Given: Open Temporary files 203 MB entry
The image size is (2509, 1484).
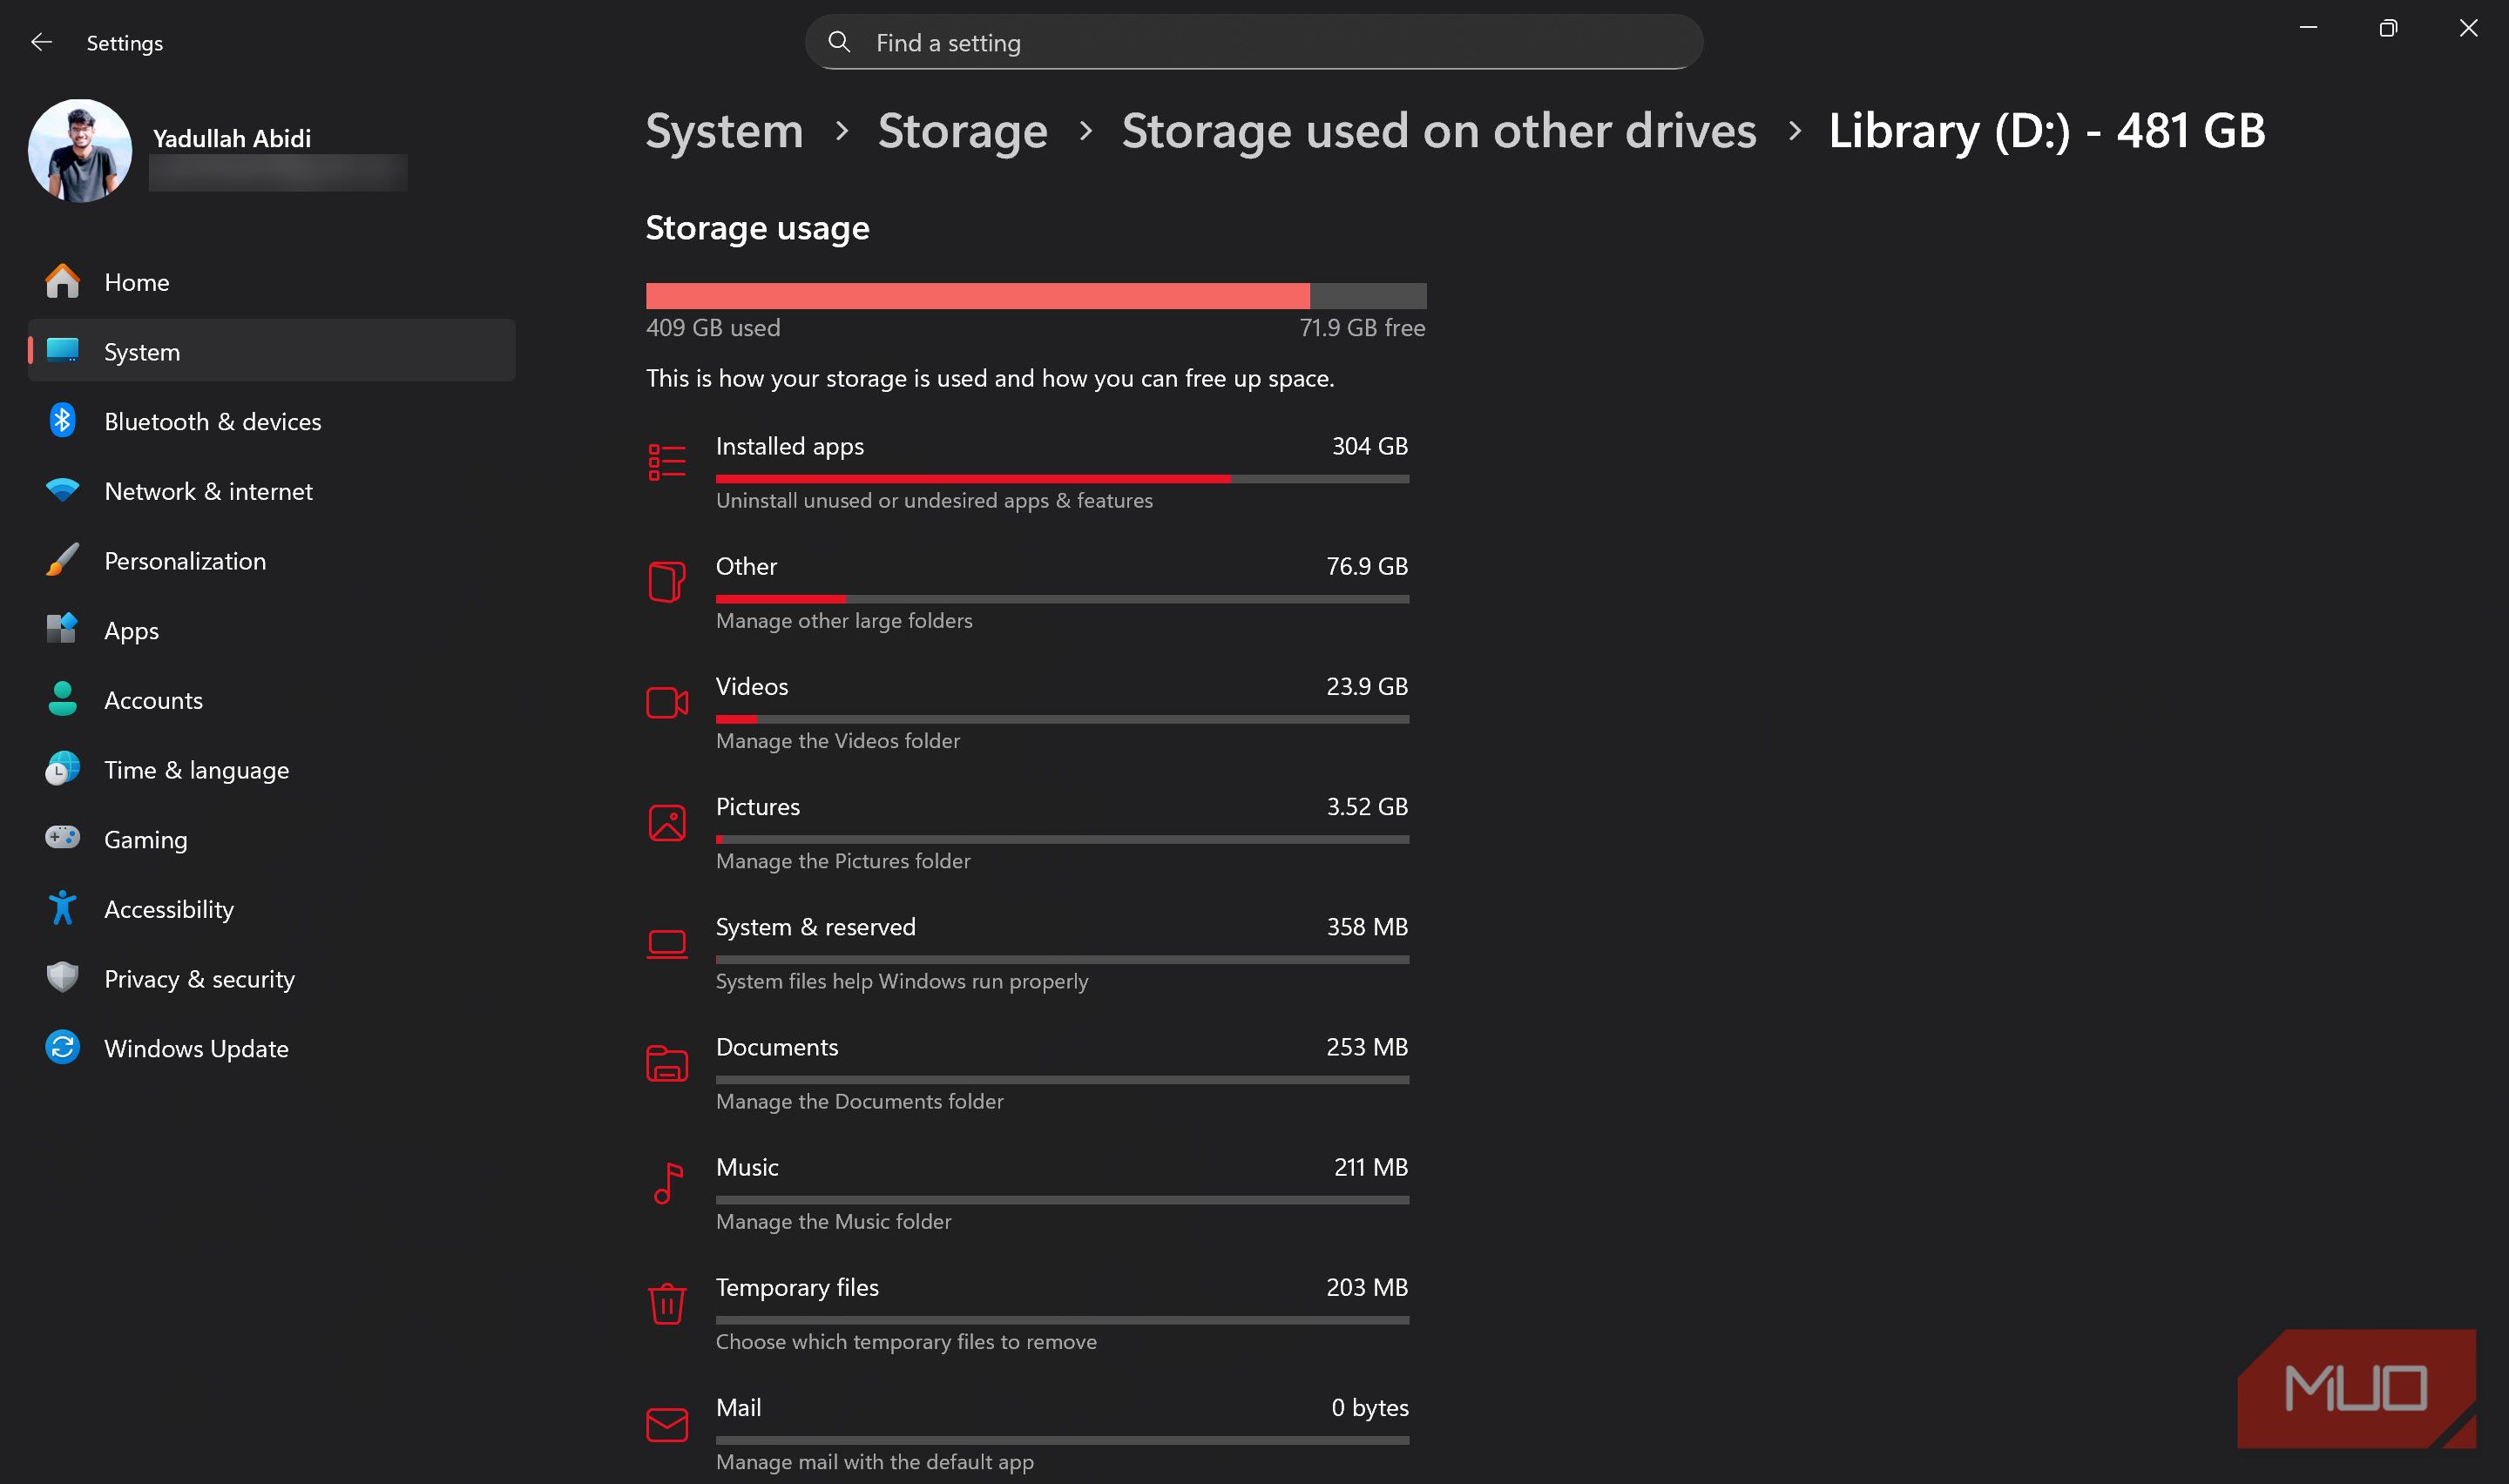Looking at the screenshot, I should pos(1028,1313).
